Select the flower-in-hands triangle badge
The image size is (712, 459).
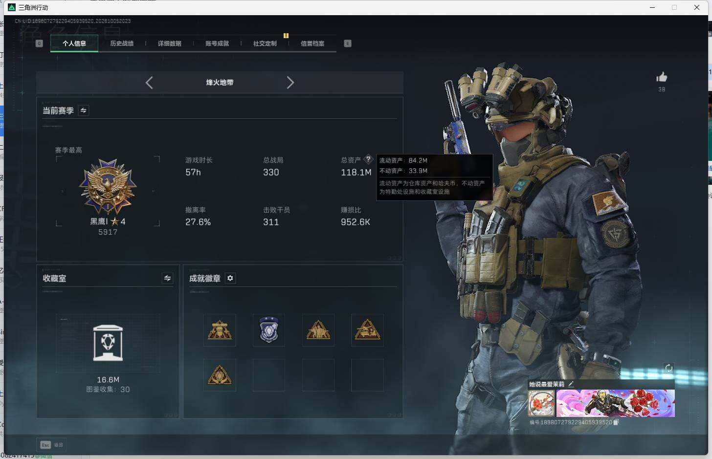(220, 375)
